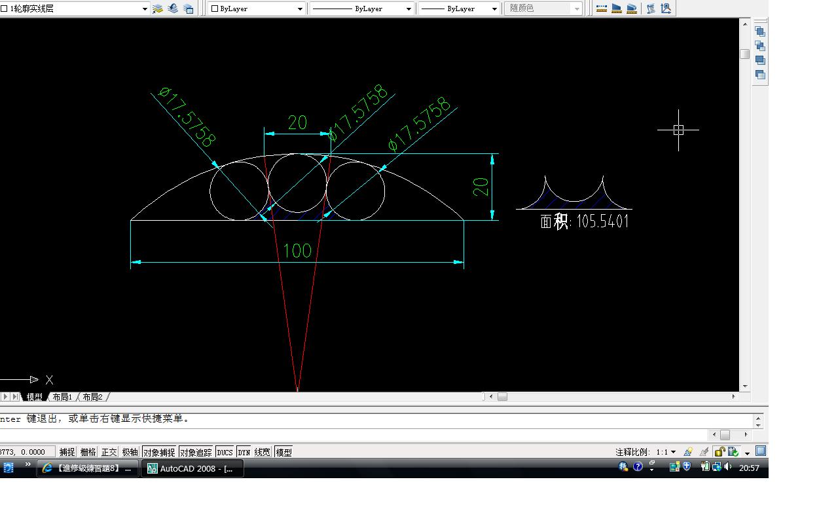Click the Layer Previous icon

[x=173, y=9]
